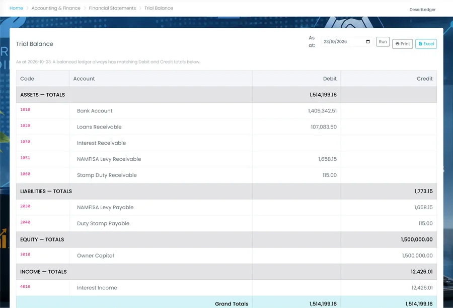The image size is (453, 308).
Task: Click the LIABILITIES — TOTALS header row
Action: (x=226, y=192)
